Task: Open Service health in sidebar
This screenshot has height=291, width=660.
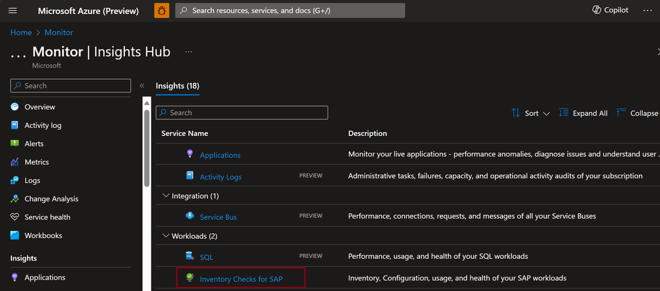Action: tap(47, 217)
